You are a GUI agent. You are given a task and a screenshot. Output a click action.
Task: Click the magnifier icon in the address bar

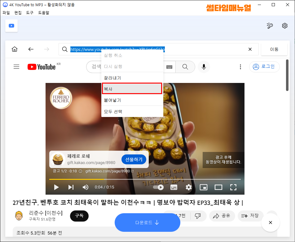[65, 49]
